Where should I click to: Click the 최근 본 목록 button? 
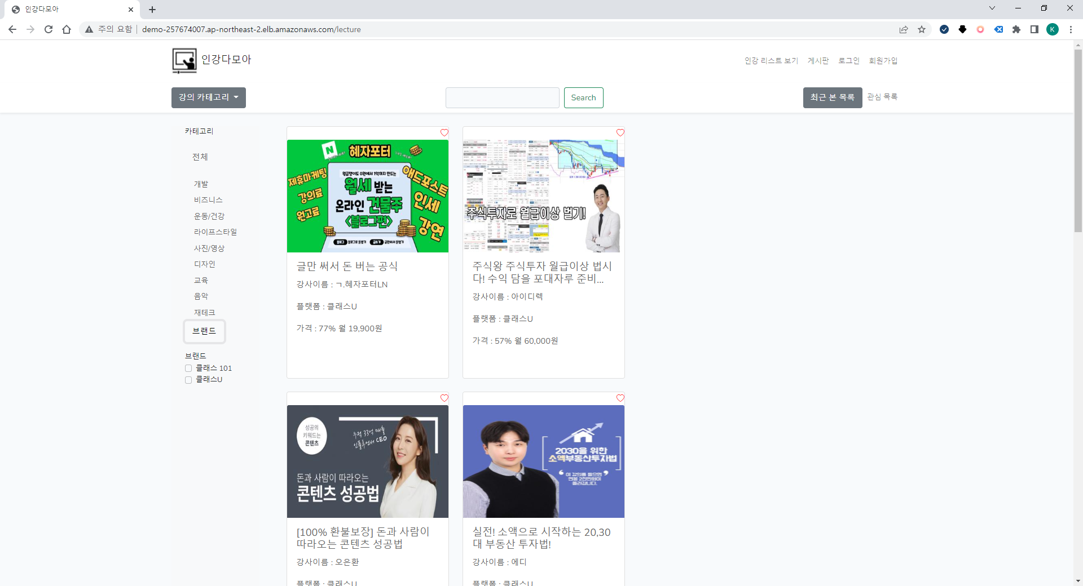pyautogui.click(x=832, y=97)
